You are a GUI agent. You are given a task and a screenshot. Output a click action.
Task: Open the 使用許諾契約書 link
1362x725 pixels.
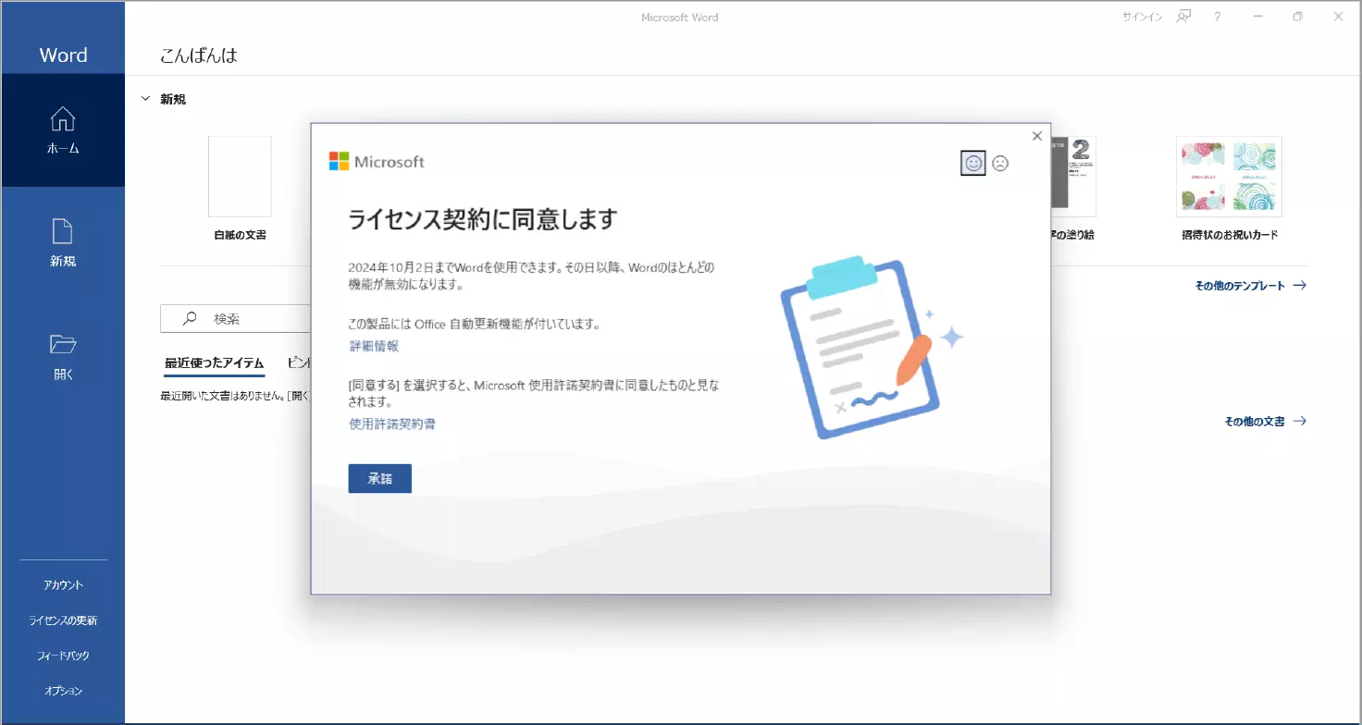[391, 424]
